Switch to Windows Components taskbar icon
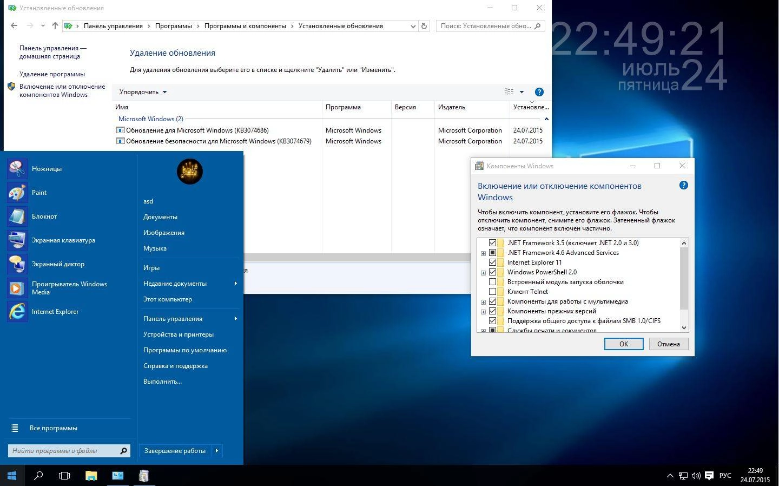This screenshot has height=486, width=779. click(143, 476)
